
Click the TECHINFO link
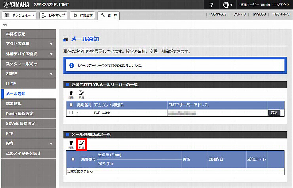[x=281, y=14]
